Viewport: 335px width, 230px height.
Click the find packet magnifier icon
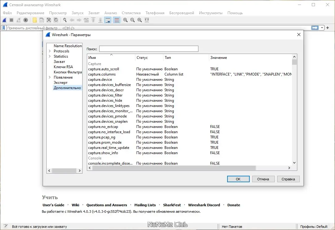(65, 20)
